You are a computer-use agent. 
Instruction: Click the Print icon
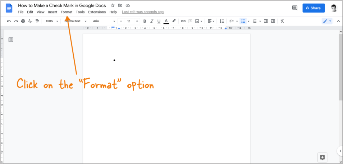tap(23, 21)
